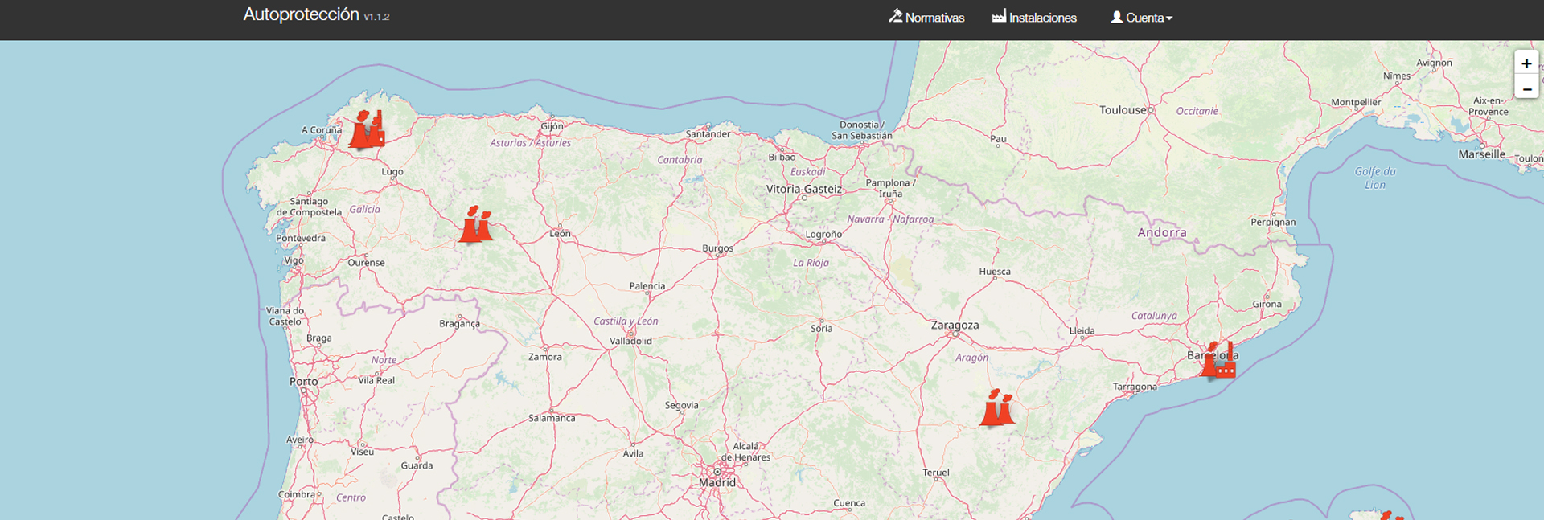
Task: Click the Autoprotección brand link
Action: click(x=301, y=14)
